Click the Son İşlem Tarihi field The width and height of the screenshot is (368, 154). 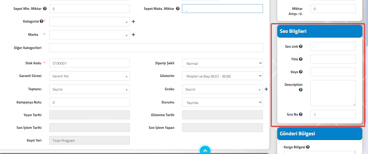pyautogui.click(x=89, y=128)
